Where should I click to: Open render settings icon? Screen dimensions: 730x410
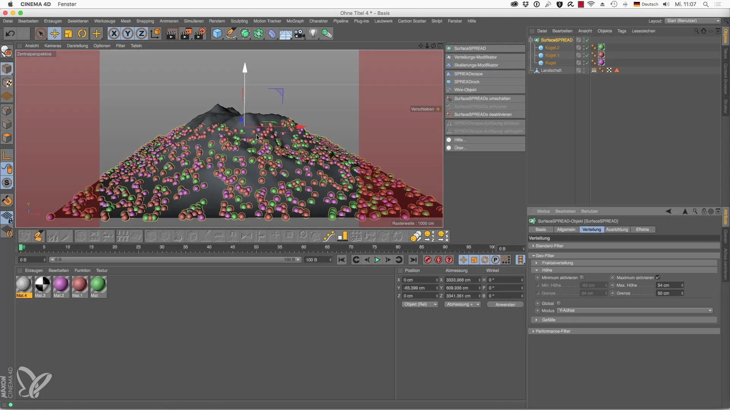click(200, 34)
